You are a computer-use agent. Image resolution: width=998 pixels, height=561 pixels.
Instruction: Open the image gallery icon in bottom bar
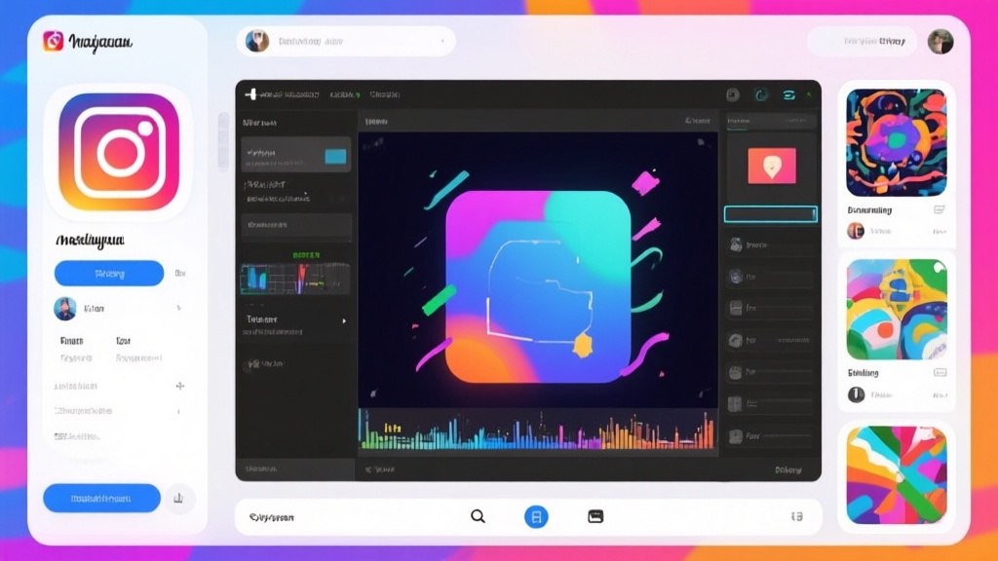click(x=595, y=516)
